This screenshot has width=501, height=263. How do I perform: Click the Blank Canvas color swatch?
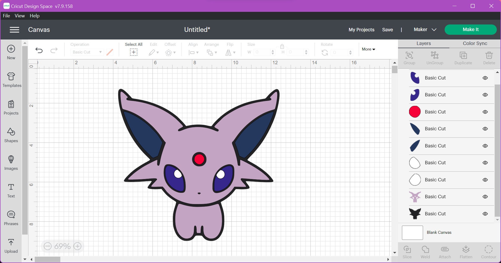coord(412,232)
